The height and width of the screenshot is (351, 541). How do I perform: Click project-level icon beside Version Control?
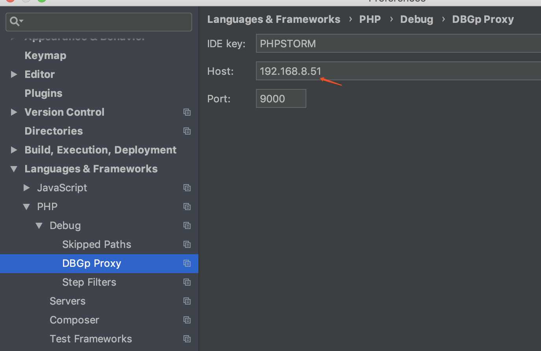click(187, 112)
